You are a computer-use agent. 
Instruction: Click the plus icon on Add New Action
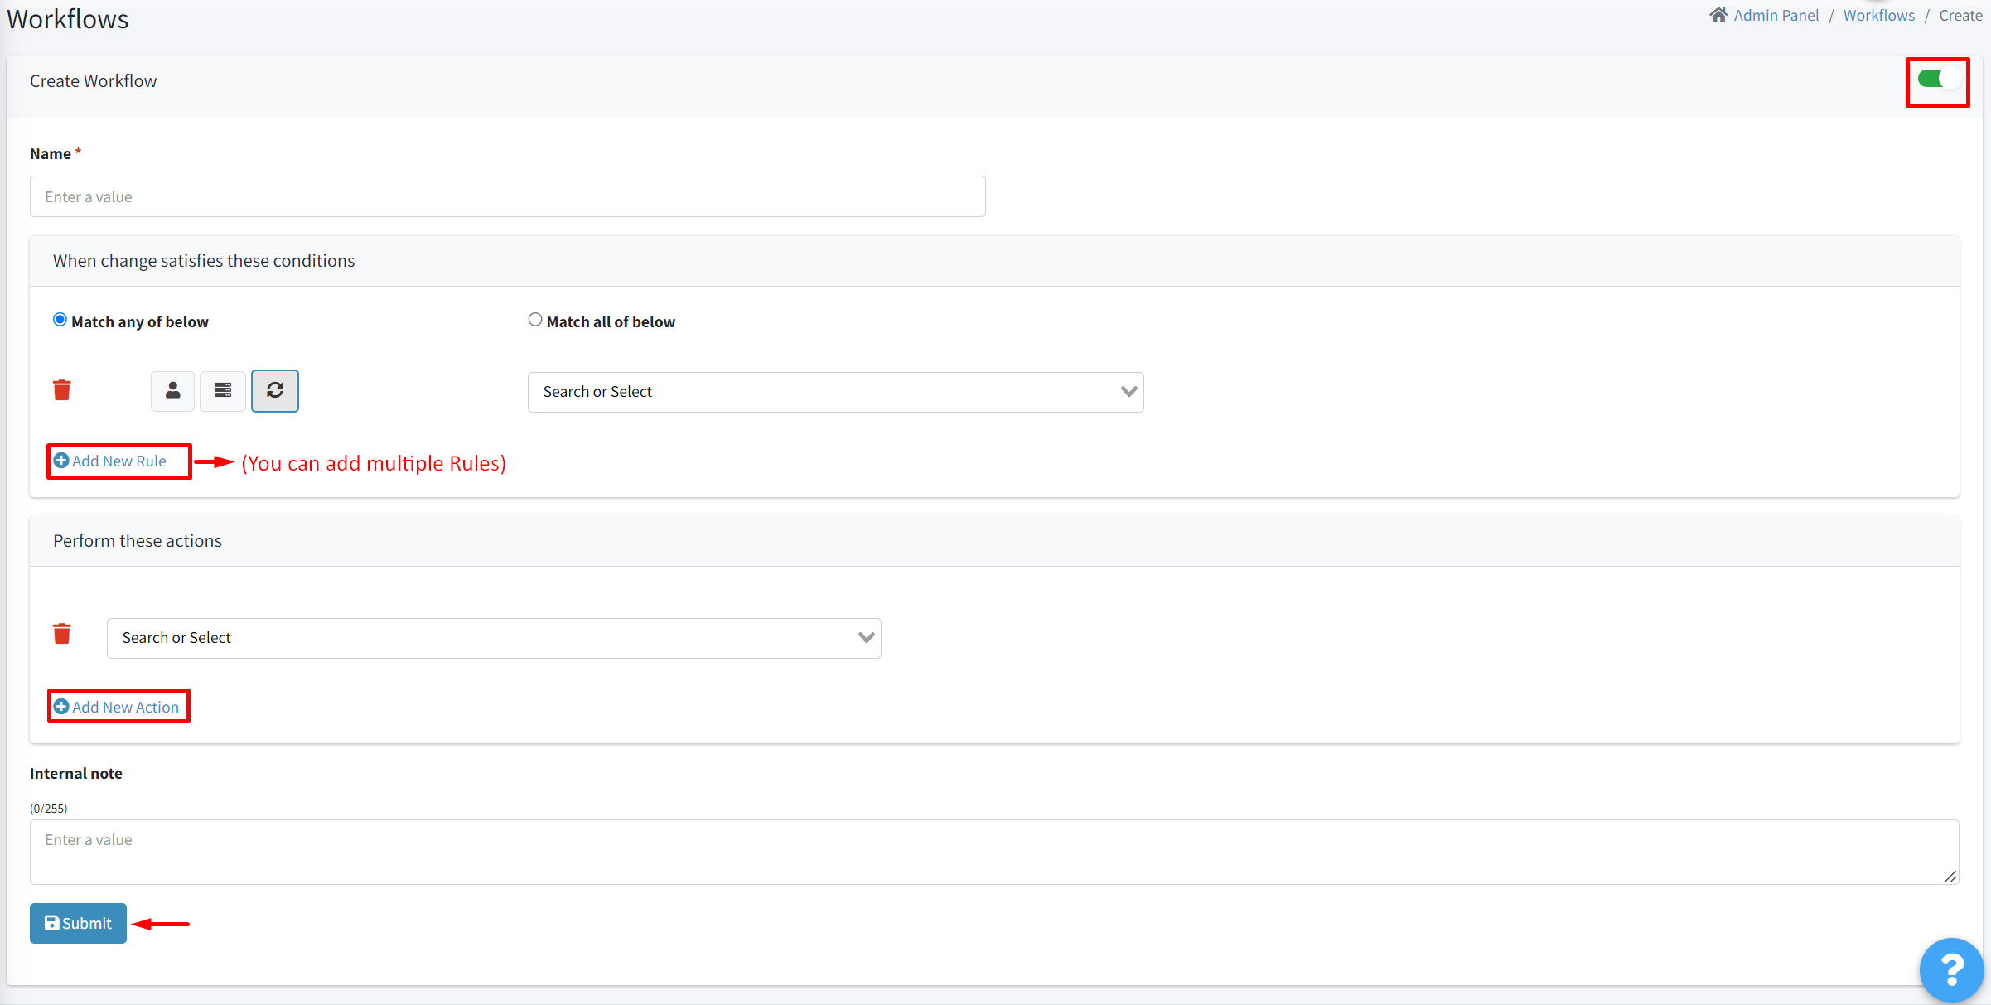[62, 706]
